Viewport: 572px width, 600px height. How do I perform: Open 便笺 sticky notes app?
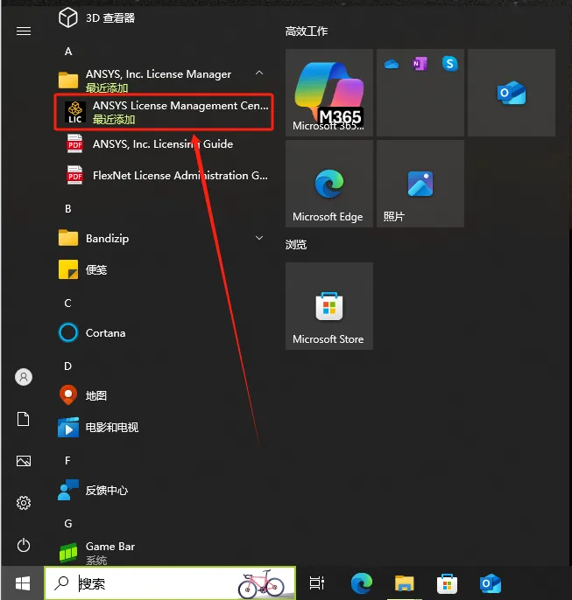82,269
